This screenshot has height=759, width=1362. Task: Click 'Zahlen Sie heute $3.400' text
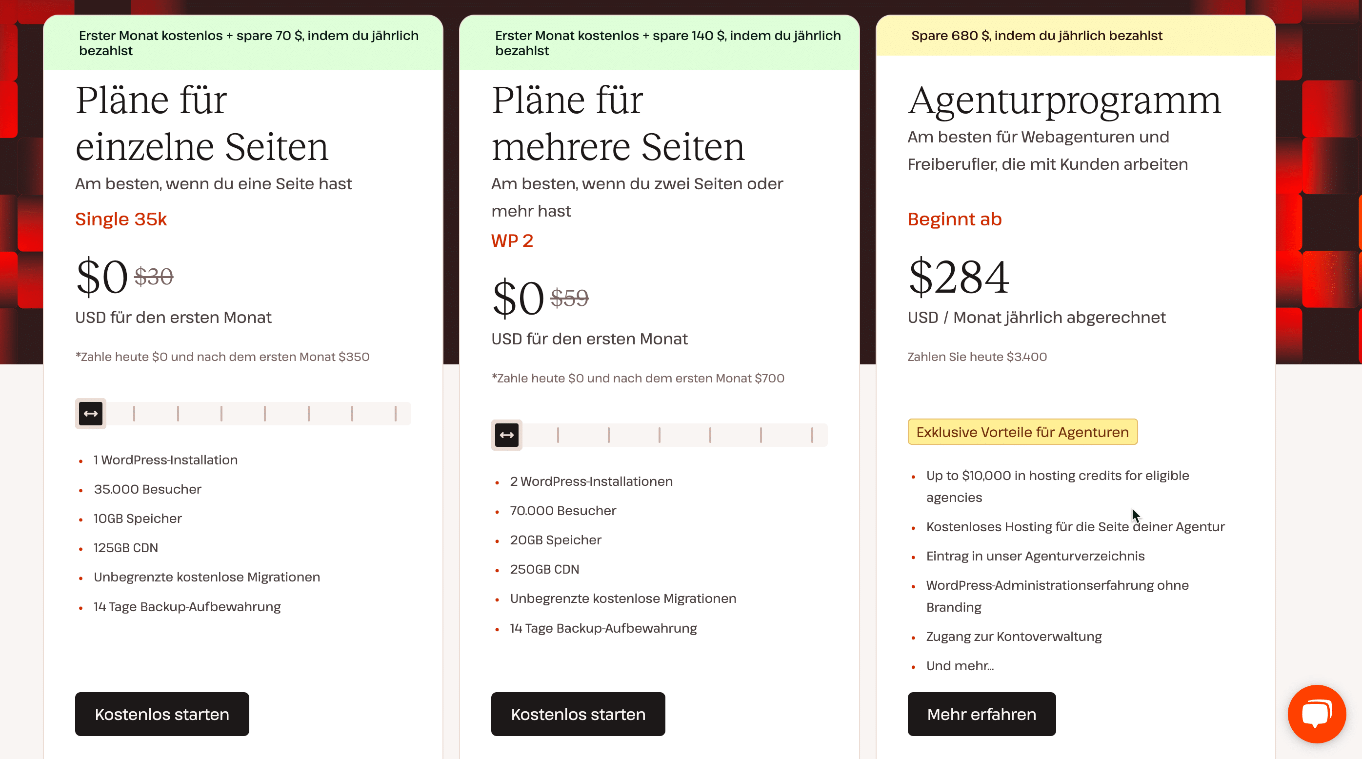977,356
